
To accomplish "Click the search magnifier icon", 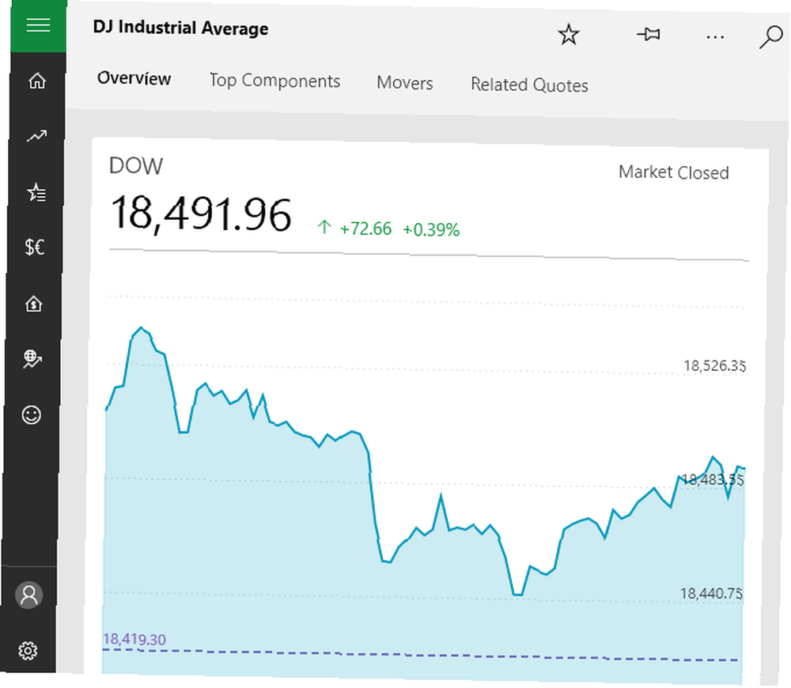I will [770, 37].
